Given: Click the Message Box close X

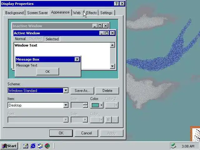Looking at the screenshot, I should (77, 59).
